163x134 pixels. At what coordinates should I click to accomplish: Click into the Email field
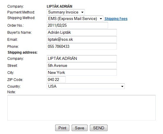tap(82, 39)
